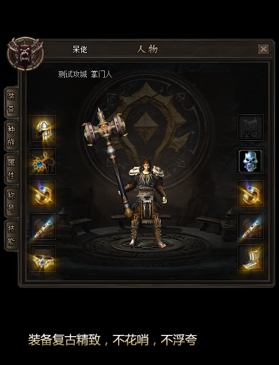Viewport: 279px width, 365px height.
Task: Close the 人物 character panel
Action: click(x=263, y=49)
